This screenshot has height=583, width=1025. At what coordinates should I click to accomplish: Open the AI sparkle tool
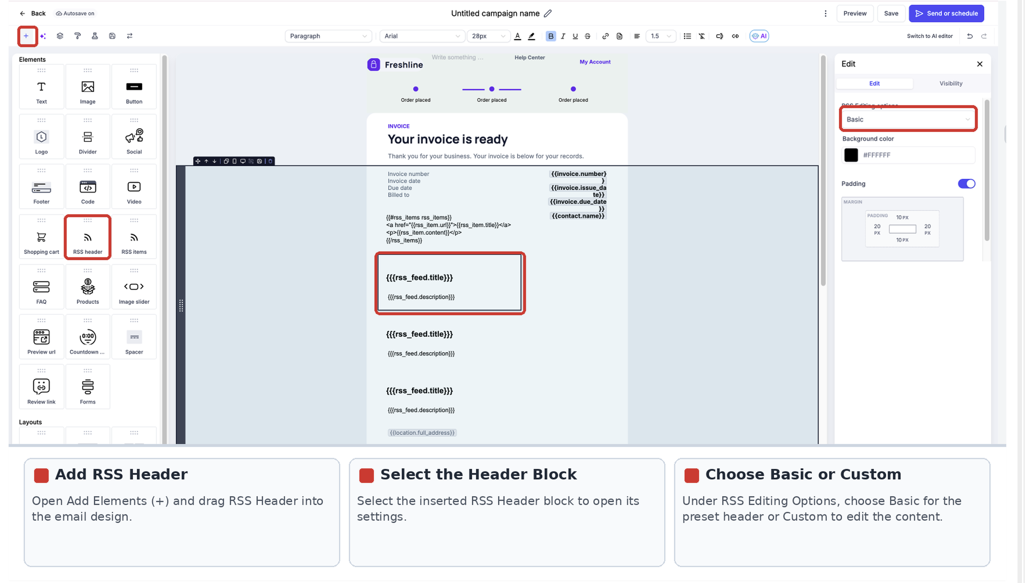43,36
